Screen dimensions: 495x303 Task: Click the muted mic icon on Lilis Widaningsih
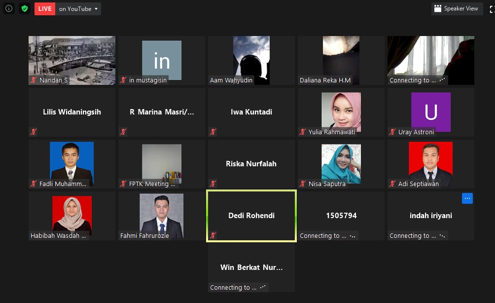34,132
